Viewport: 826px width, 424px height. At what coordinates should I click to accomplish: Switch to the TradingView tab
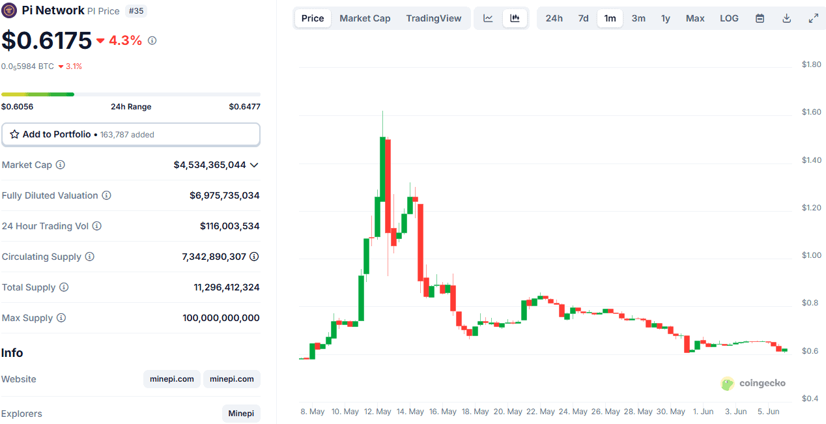(434, 18)
